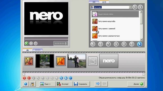Viewport: 163px width, 91px height.
Task: Click the Затухание масштаба transition icon
Action: click(95, 21)
